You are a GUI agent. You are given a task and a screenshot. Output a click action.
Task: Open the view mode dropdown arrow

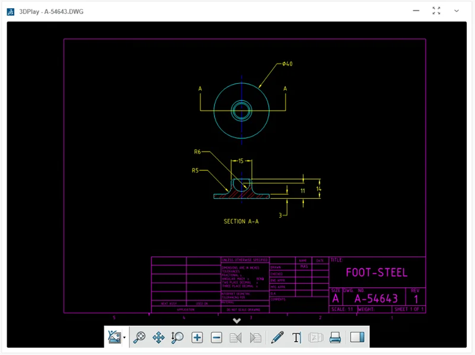pyautogui.click(x=125, y=338)
